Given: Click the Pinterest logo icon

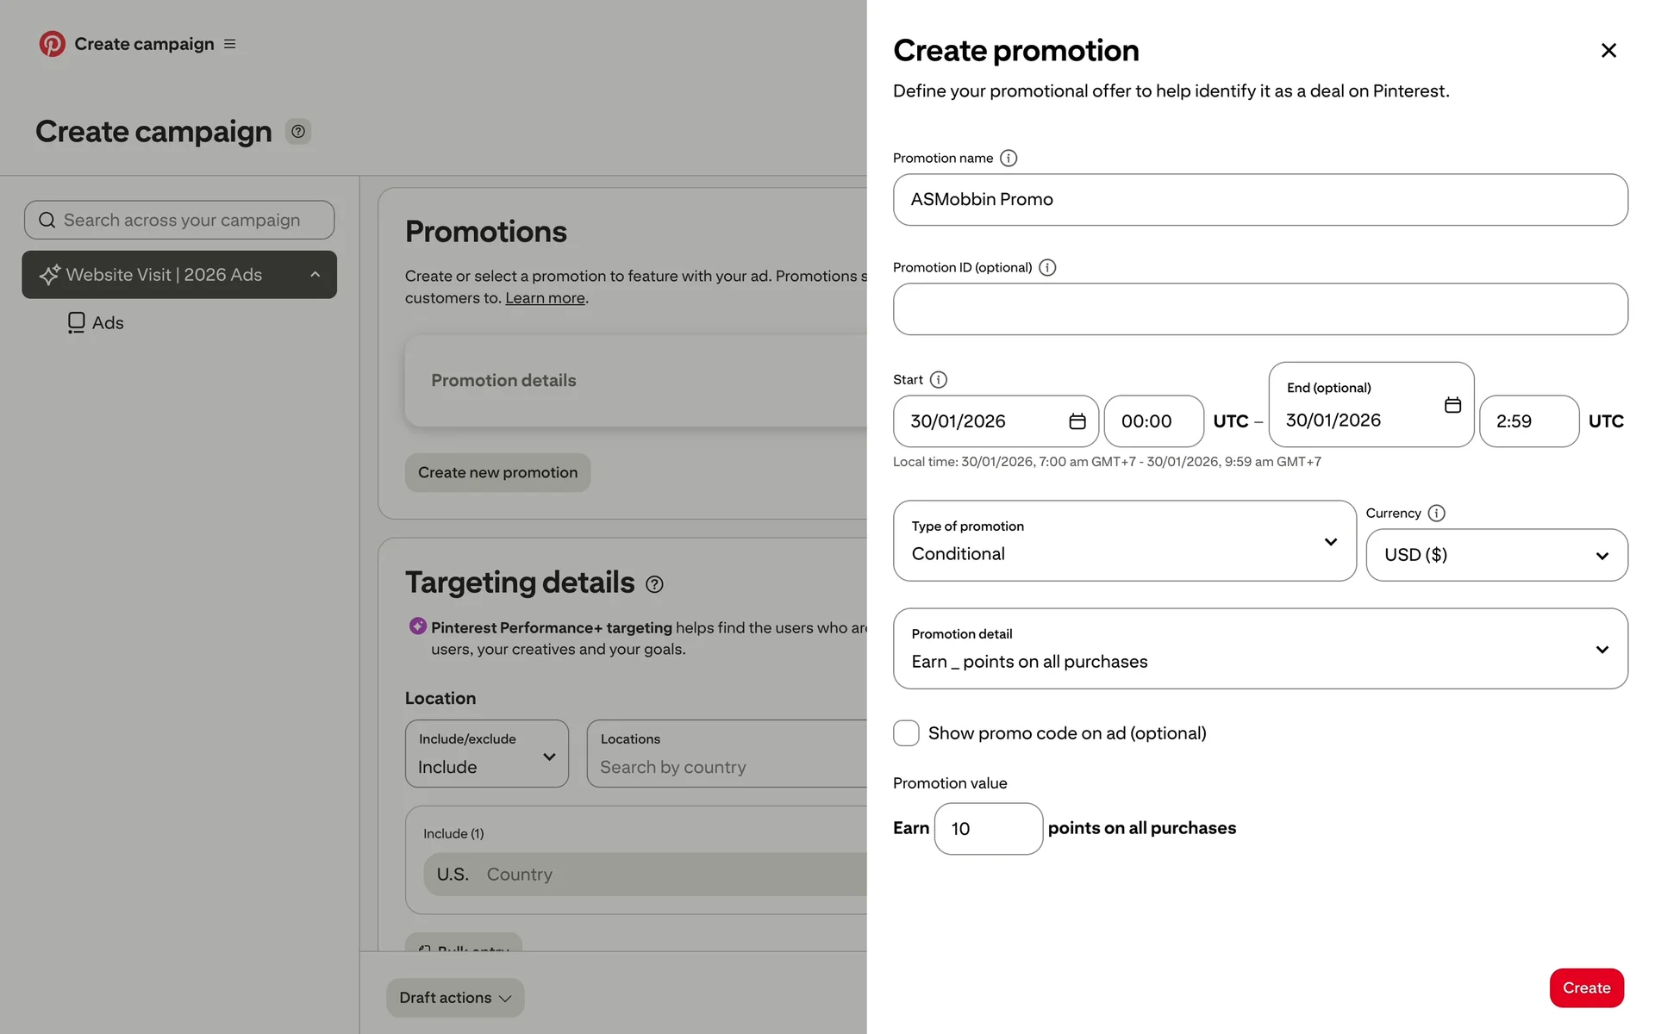Looking at the screenshot, I should coord(52,44).
